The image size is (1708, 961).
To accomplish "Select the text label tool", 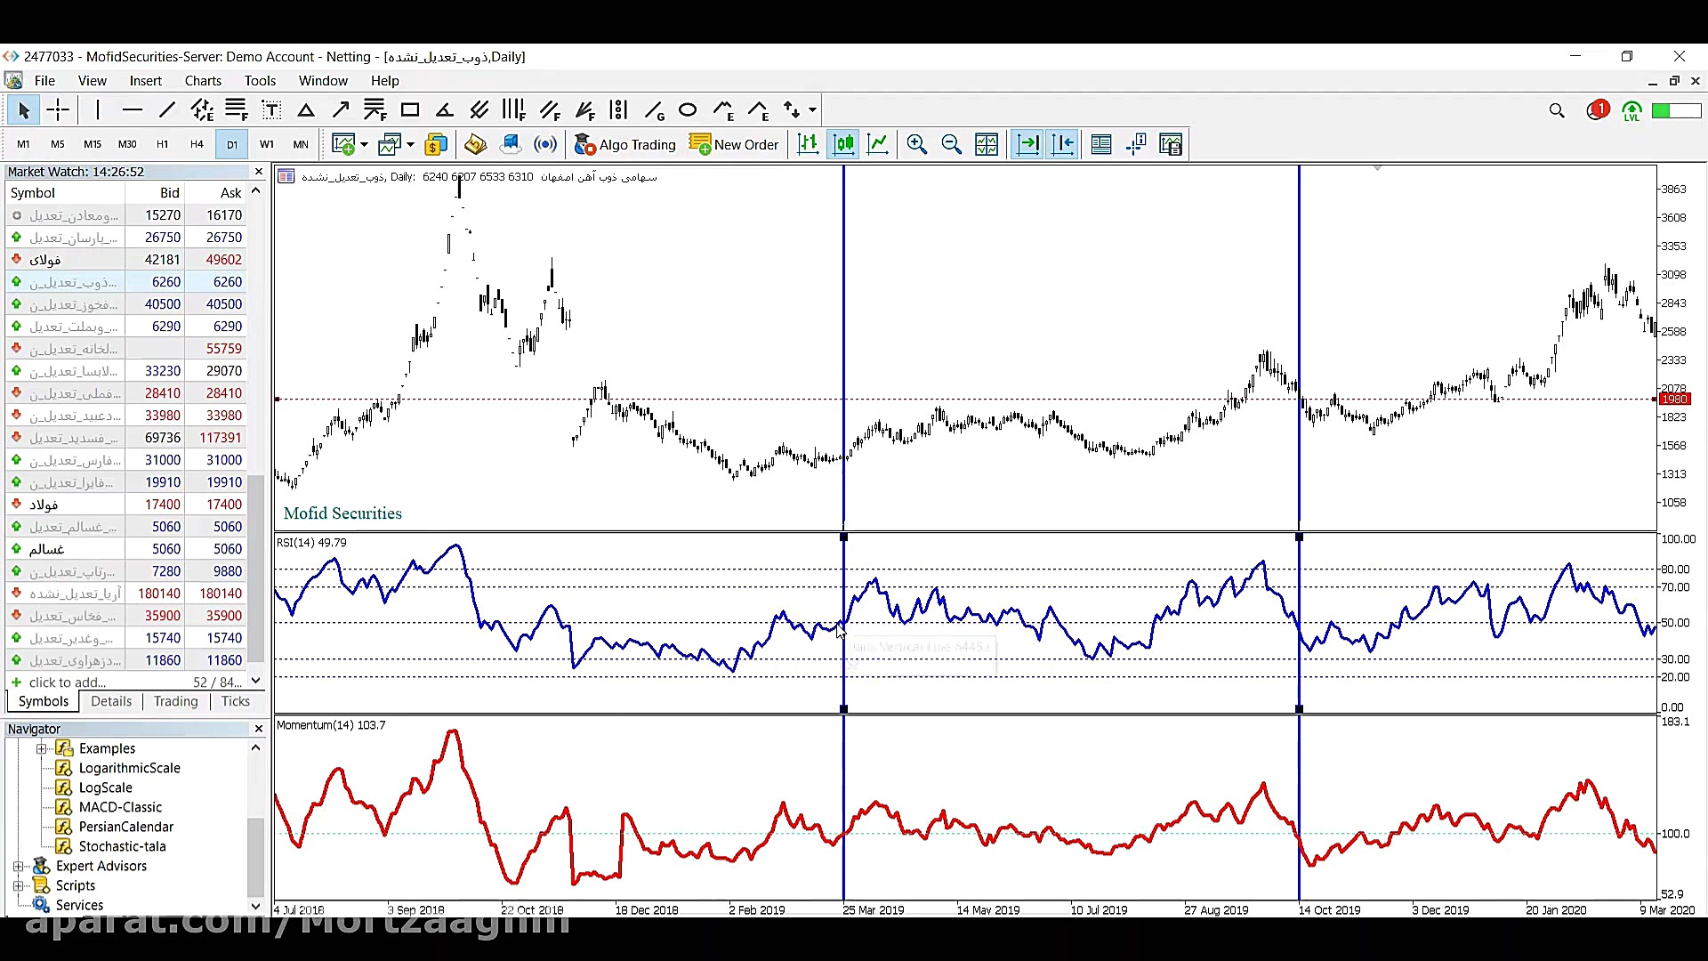I will click(x=271, y=110).
